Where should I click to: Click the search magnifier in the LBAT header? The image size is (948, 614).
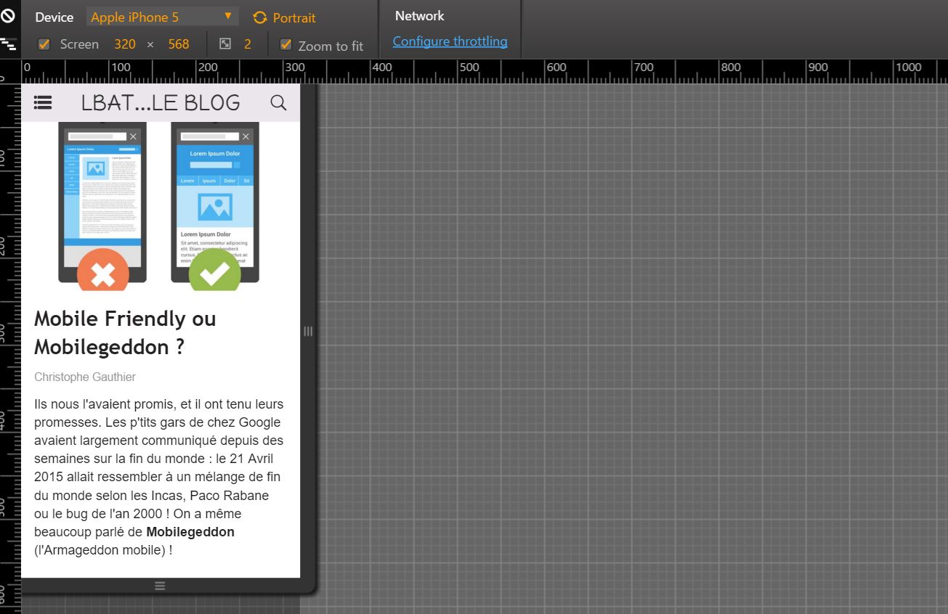(278, 102)
